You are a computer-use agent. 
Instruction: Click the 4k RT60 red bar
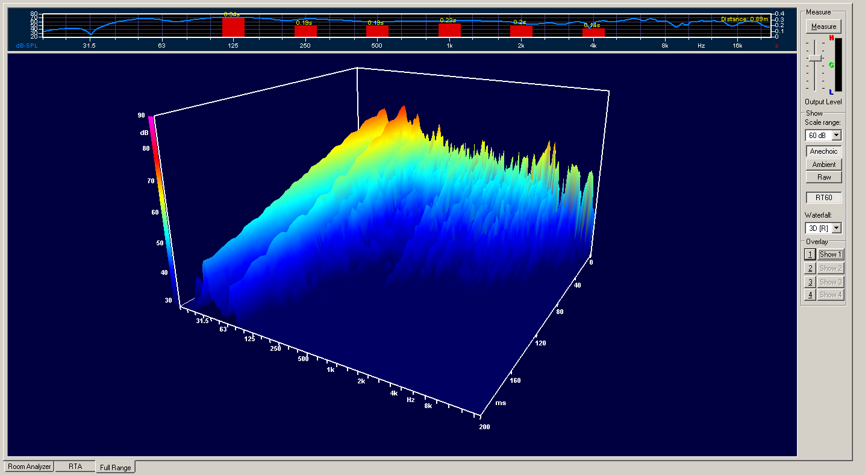(593, 33)
